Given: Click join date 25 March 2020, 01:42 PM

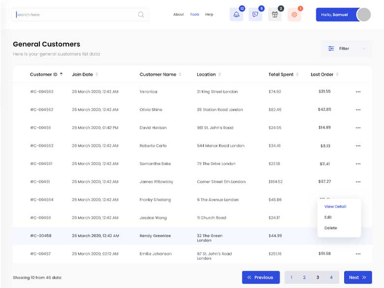Looking at the screenshot, I should tap(95, 128).
